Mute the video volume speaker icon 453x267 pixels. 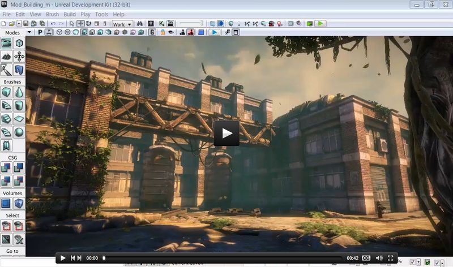379,258
